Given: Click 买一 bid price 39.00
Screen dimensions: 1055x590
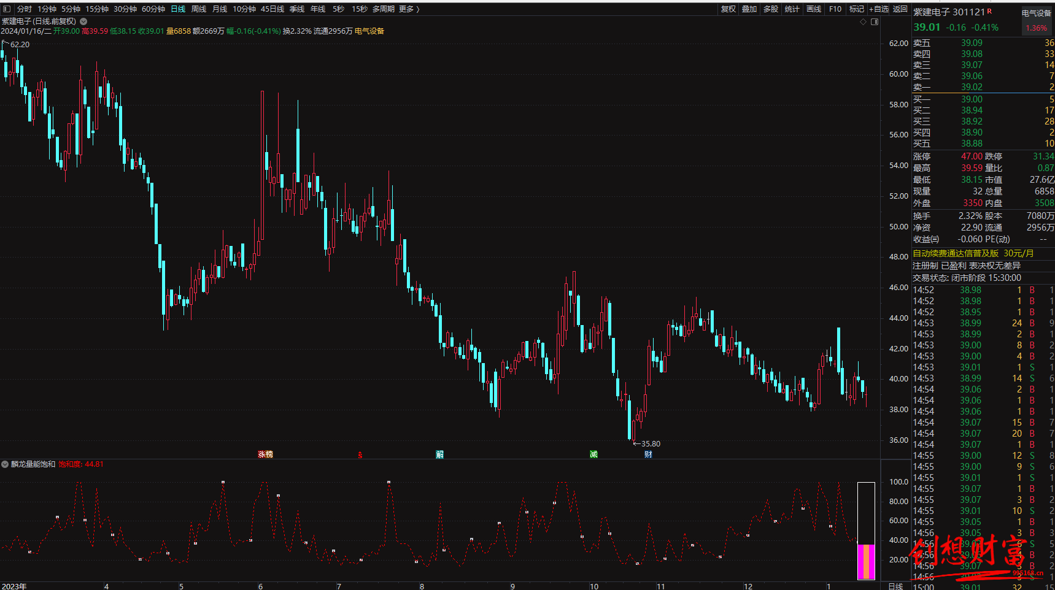Looking at the screenshot, I should (972, 99).
